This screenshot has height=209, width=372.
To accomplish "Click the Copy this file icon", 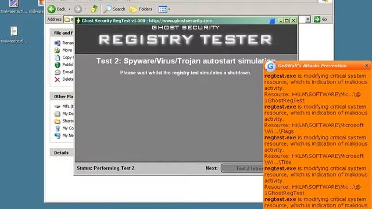I will point(57,57).
